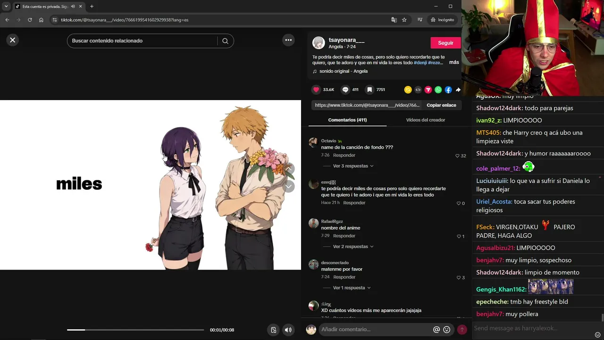Open the emoji picker in comment box
The height and width of the screenshot is (340, 604).
tap(447, 330)
